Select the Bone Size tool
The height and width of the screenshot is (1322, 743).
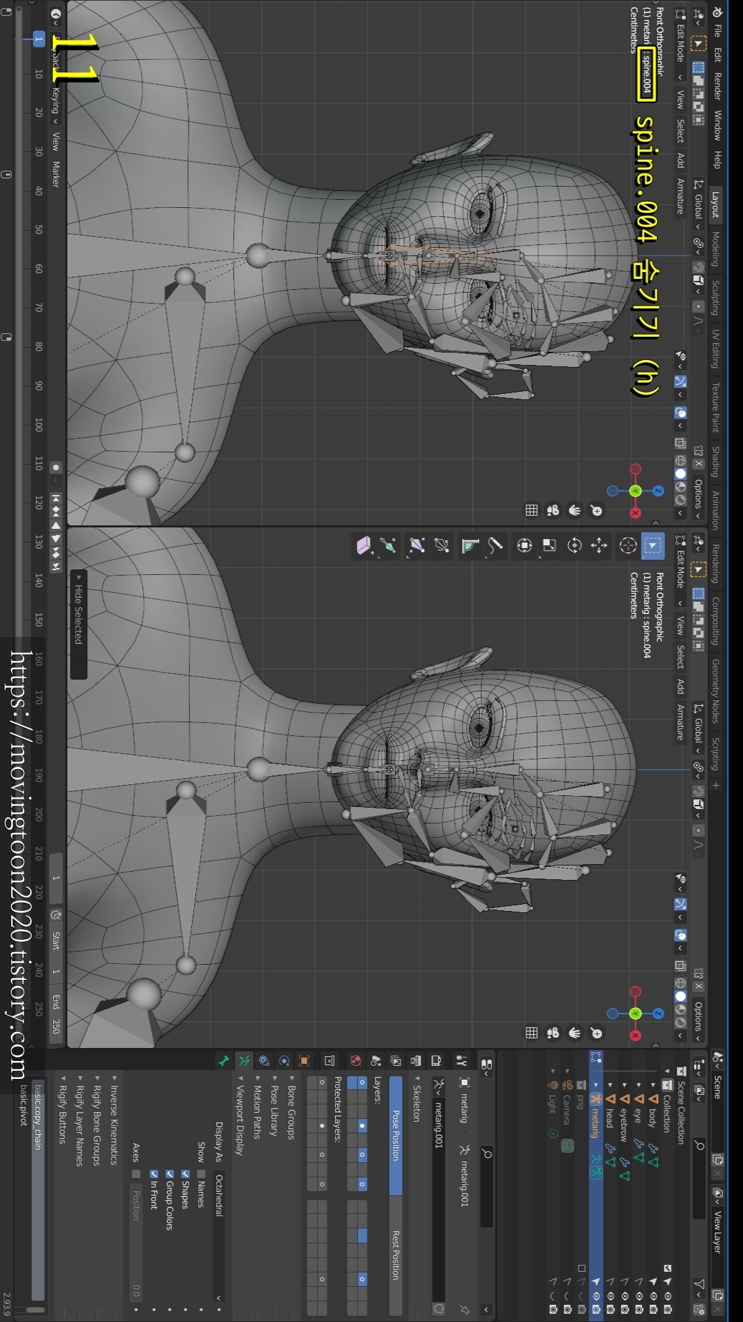(x=416, y=546)
